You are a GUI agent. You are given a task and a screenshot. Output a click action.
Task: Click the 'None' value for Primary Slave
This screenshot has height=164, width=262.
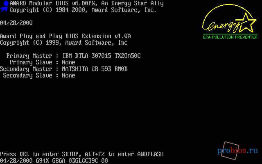(68, 62)
